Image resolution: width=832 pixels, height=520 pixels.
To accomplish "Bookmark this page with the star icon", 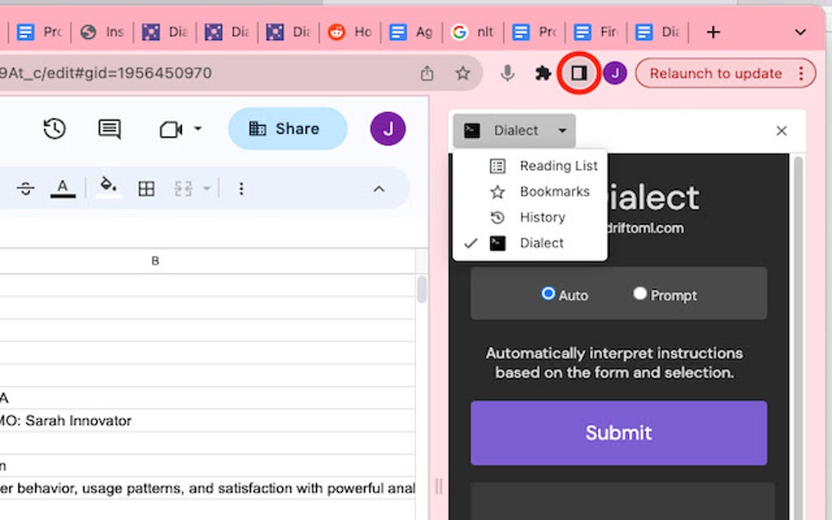I will click(x=463, y=73).
